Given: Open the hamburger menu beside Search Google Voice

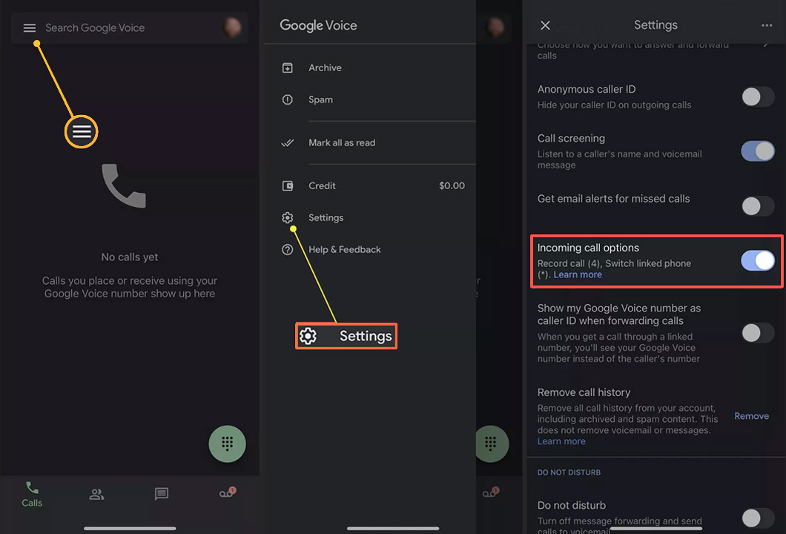Looking at the screenshot, I should tap(30, 28).
